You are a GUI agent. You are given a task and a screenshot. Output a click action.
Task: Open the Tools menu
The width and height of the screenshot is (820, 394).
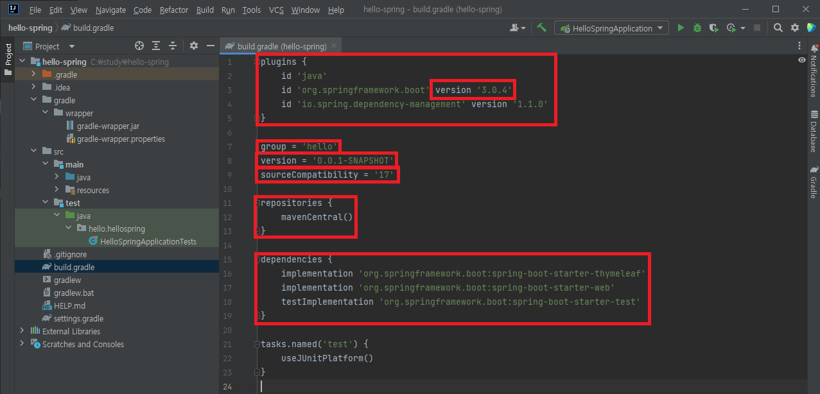click(252, 10)
